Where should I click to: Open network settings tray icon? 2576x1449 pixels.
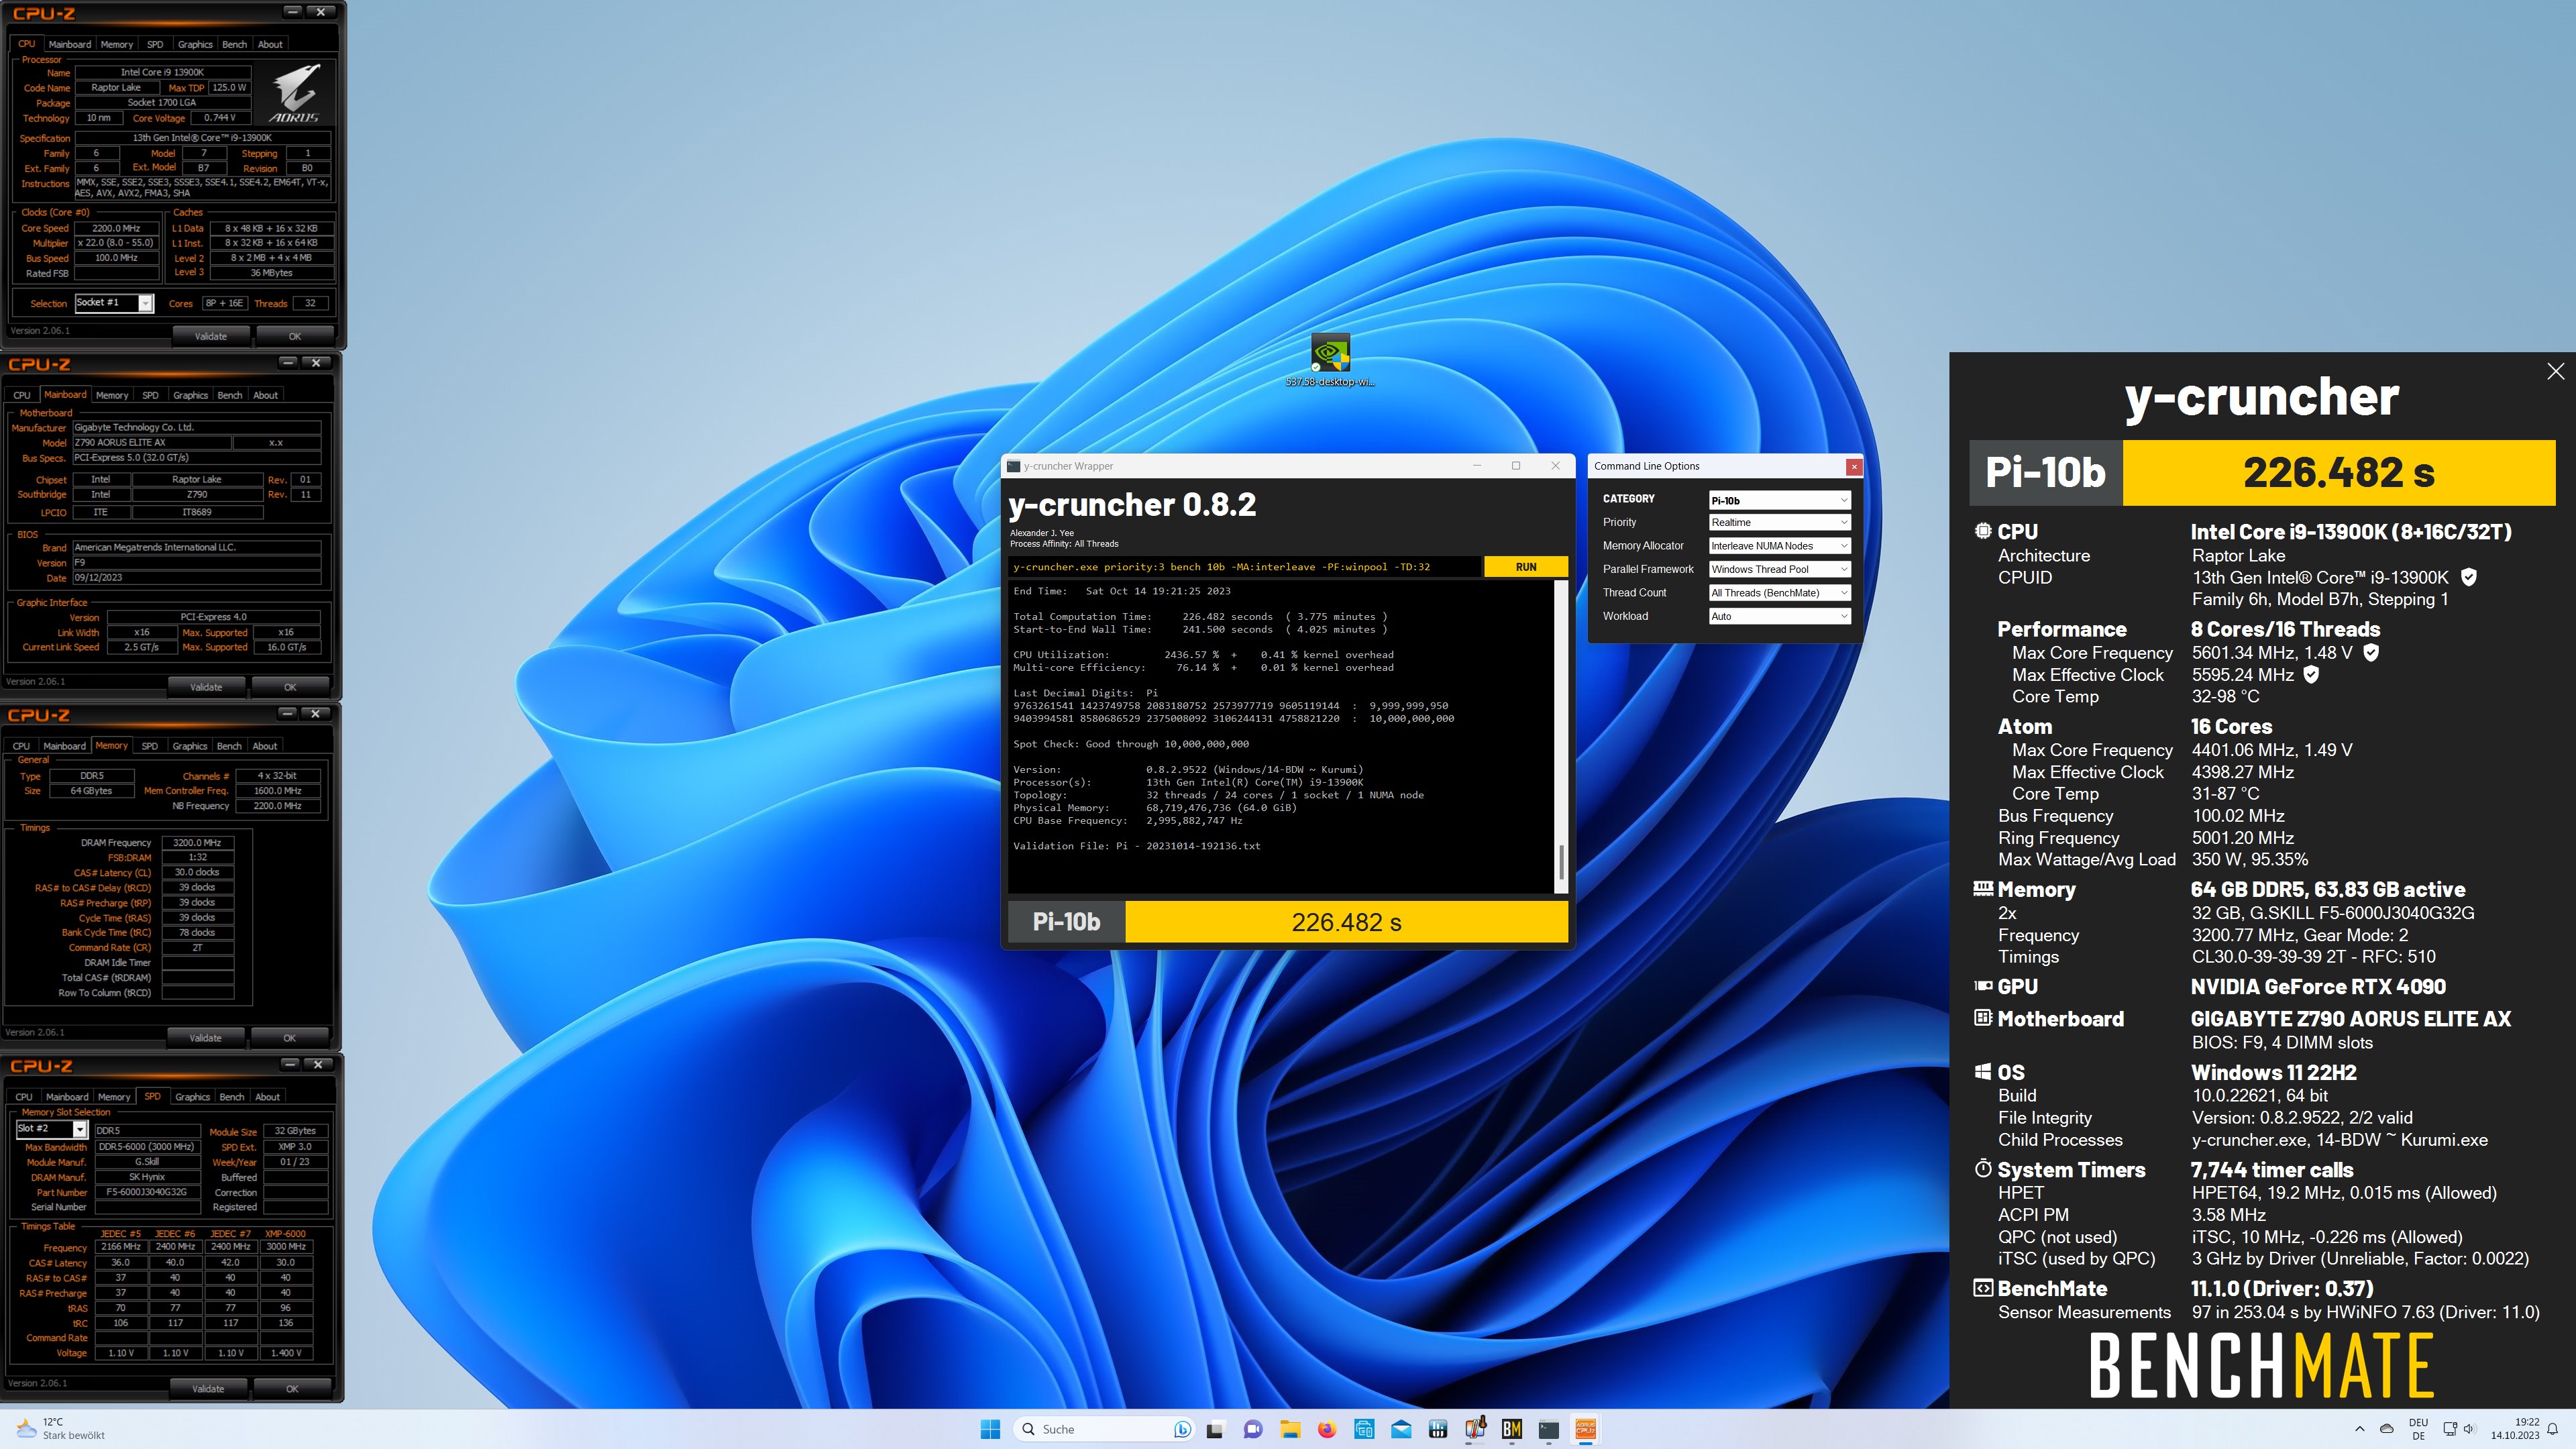coord(2450,1429)
